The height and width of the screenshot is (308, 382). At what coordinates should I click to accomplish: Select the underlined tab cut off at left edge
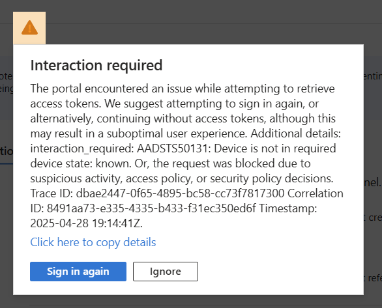pyautogui.click(x=7, y=152)
